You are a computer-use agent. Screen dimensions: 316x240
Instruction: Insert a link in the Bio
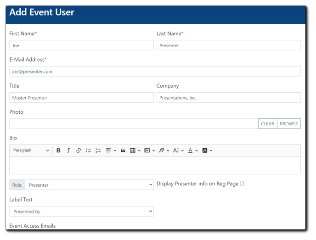(x=79, y=151)
